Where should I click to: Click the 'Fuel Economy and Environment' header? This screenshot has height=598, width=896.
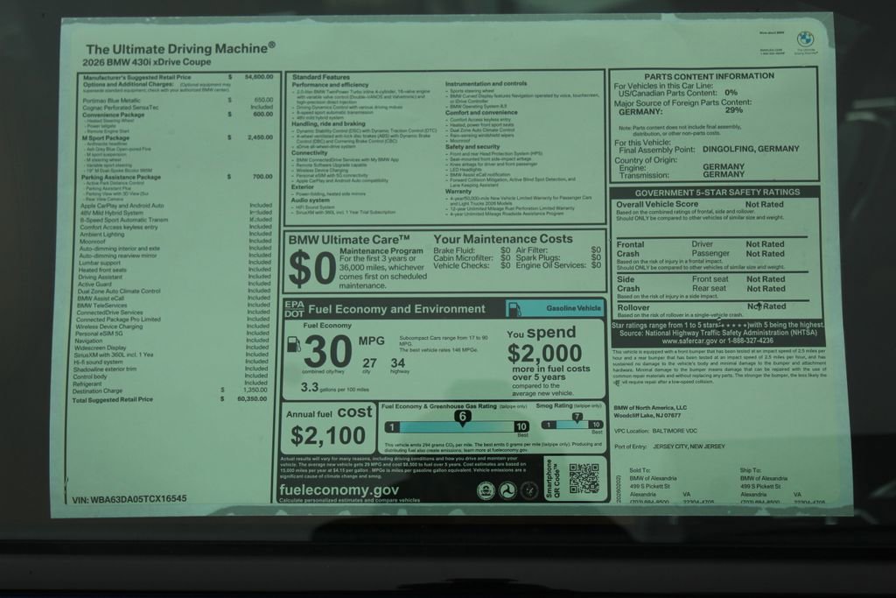(x=396, y=309)
